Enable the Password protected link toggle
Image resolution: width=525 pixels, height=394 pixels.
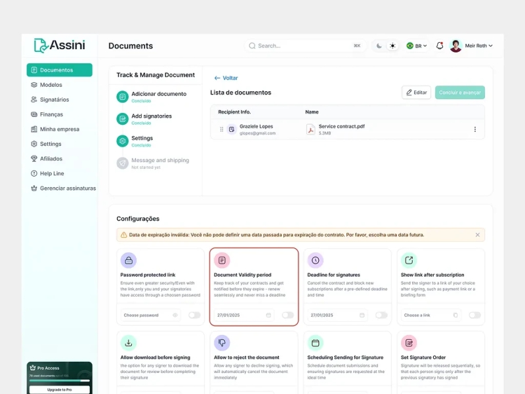pyautogui.click(x=194, y=315)
